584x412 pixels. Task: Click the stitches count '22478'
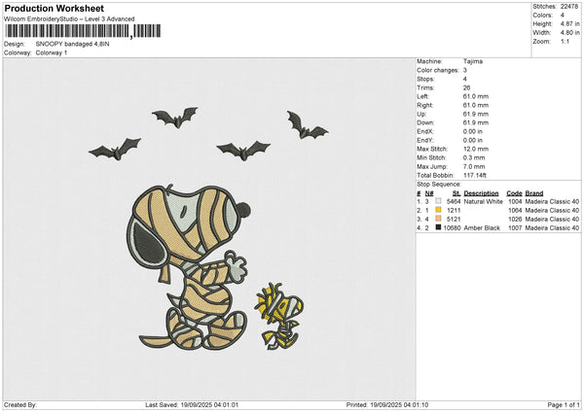point(569,7)
